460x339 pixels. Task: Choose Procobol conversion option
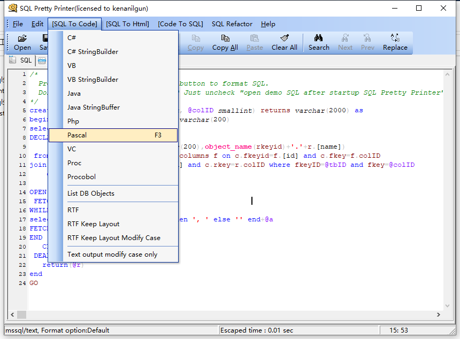pyautogui.click(x=113, y=177)
